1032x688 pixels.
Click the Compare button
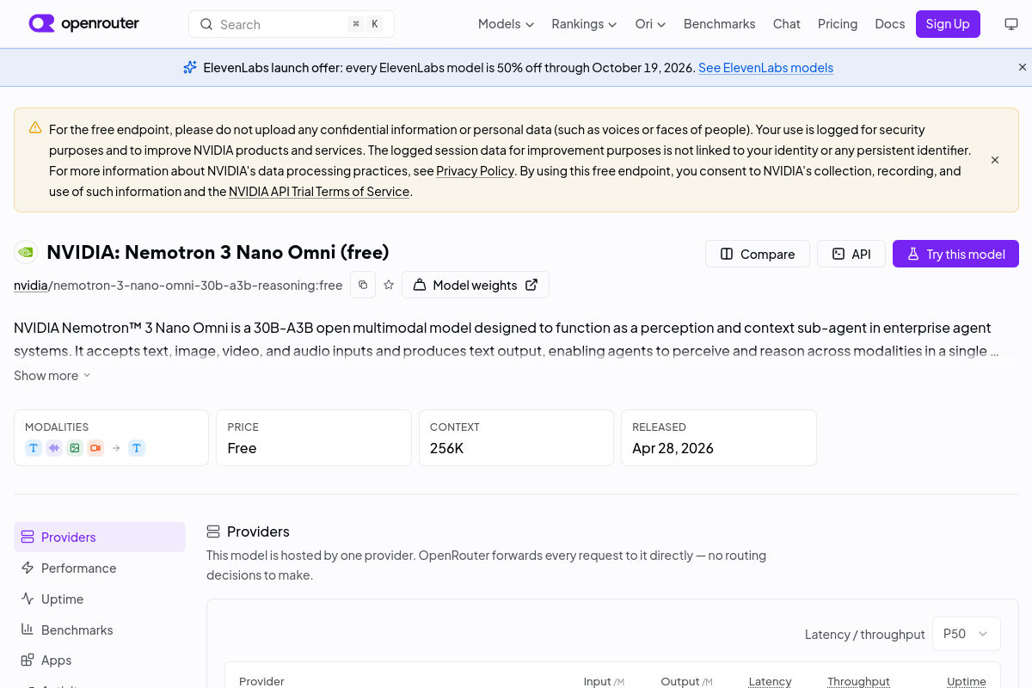[x=758, y=254]
